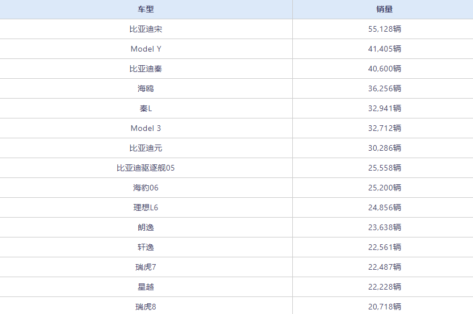Select the 25,558辆 sales value
Image resolution: width=473 pixels, height=314 pixels.
[385, 168]
